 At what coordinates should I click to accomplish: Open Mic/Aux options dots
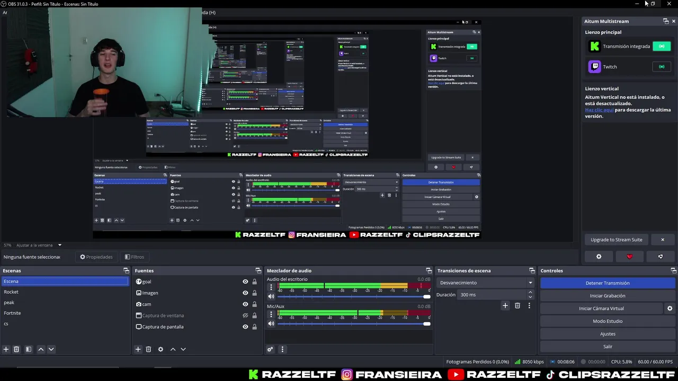pos(271,314)
